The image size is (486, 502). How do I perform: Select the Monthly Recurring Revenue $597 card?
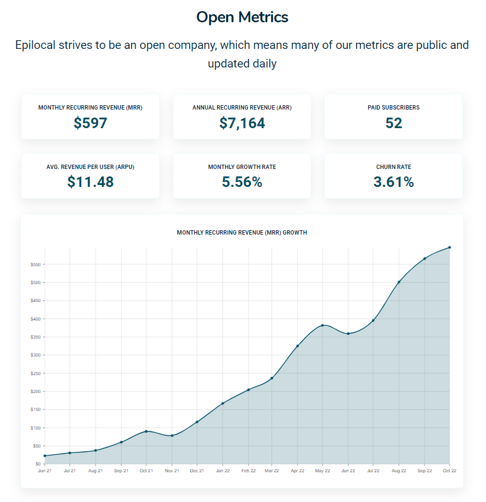(x=91, y=116)
